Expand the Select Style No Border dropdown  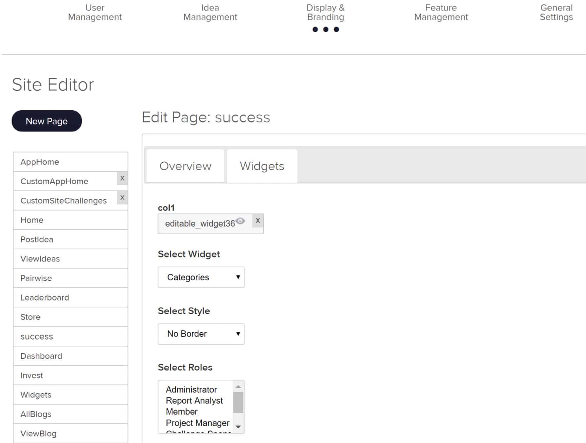tap(201, 334)
